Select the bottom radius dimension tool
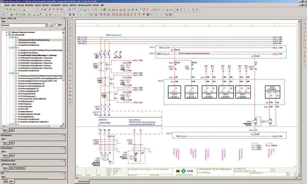307x184 pixels. tap(70, 103)
